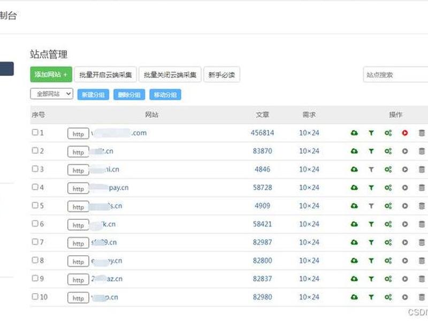Image resolution: width=428 pixels, height=321 pixels.
Task: Click article count 4846
Action: [262, 169]
